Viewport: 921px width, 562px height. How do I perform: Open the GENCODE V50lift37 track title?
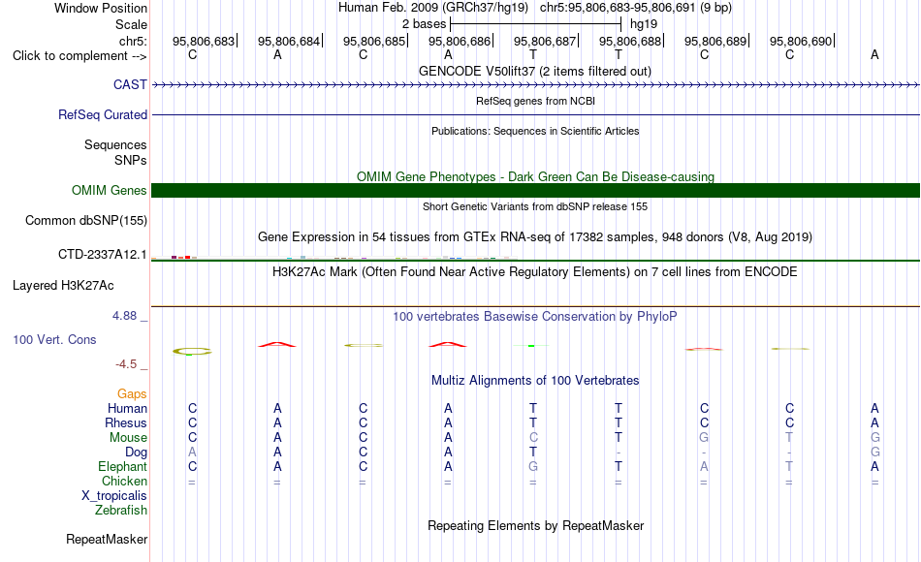tap(535, 71)
